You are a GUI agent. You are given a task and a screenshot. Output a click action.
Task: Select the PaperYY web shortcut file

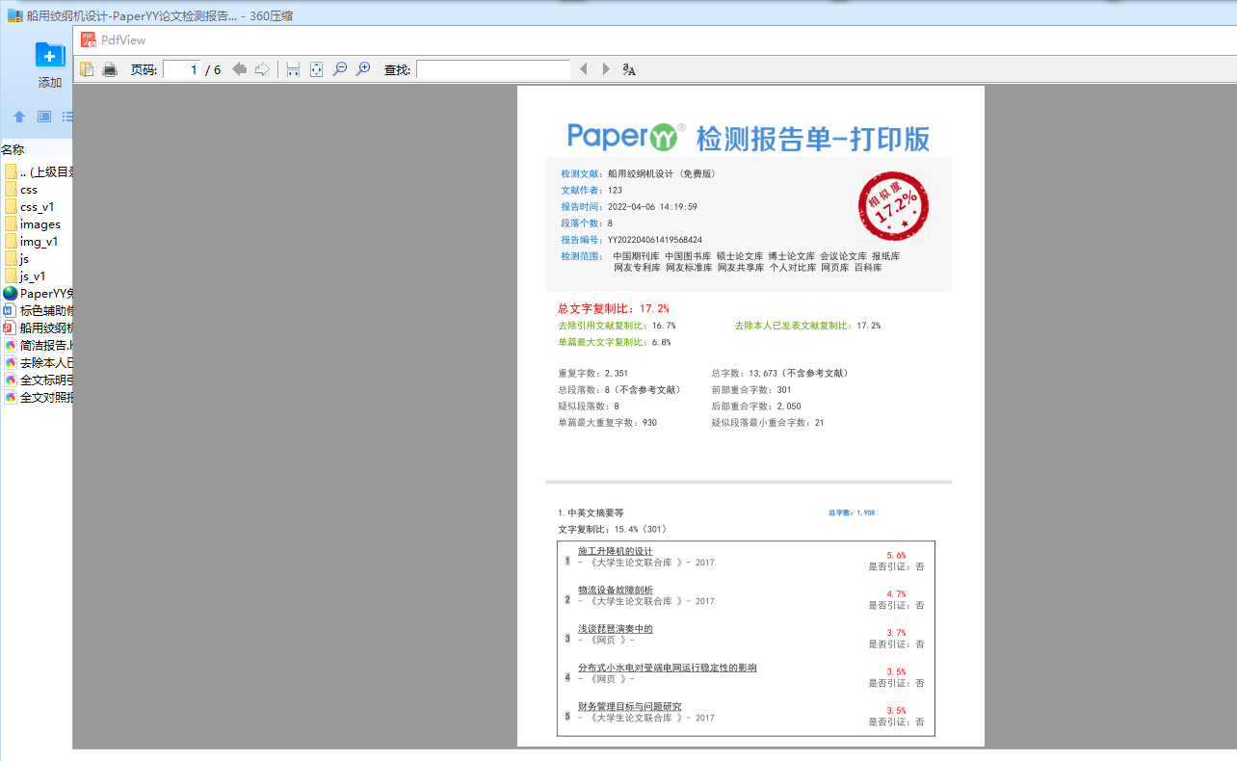click(x=39, y=294)
